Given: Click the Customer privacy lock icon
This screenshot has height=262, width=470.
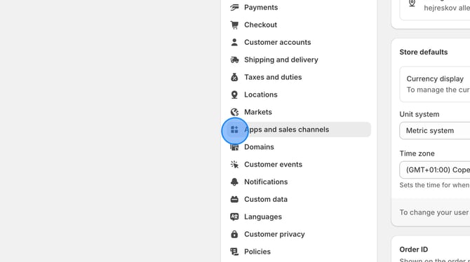Looking at the screenshot, I should 234,234.
